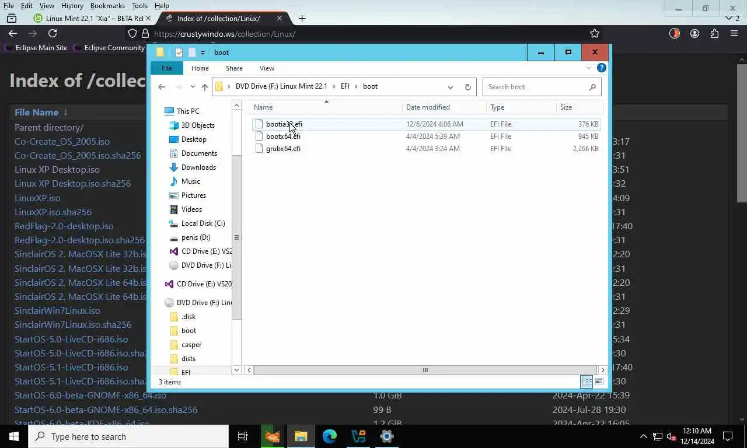Open RedFlag-2.0-desktop.iso link
Screen dimensions: 747x448
[x=64, y=226]
